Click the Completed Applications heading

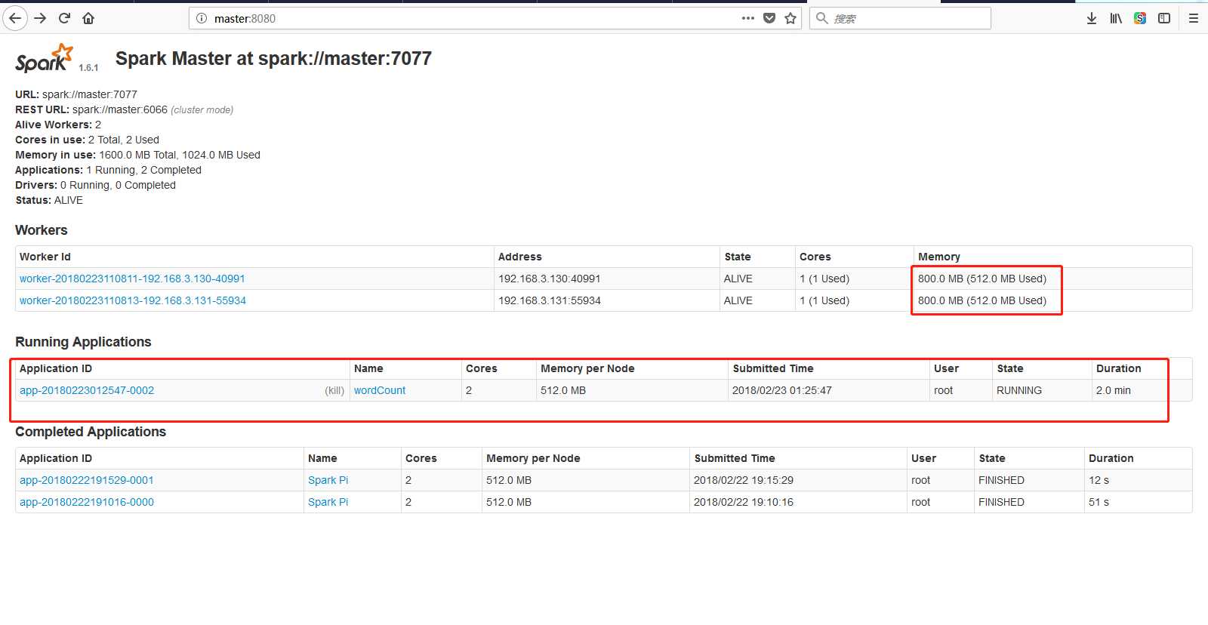point(91,432)
